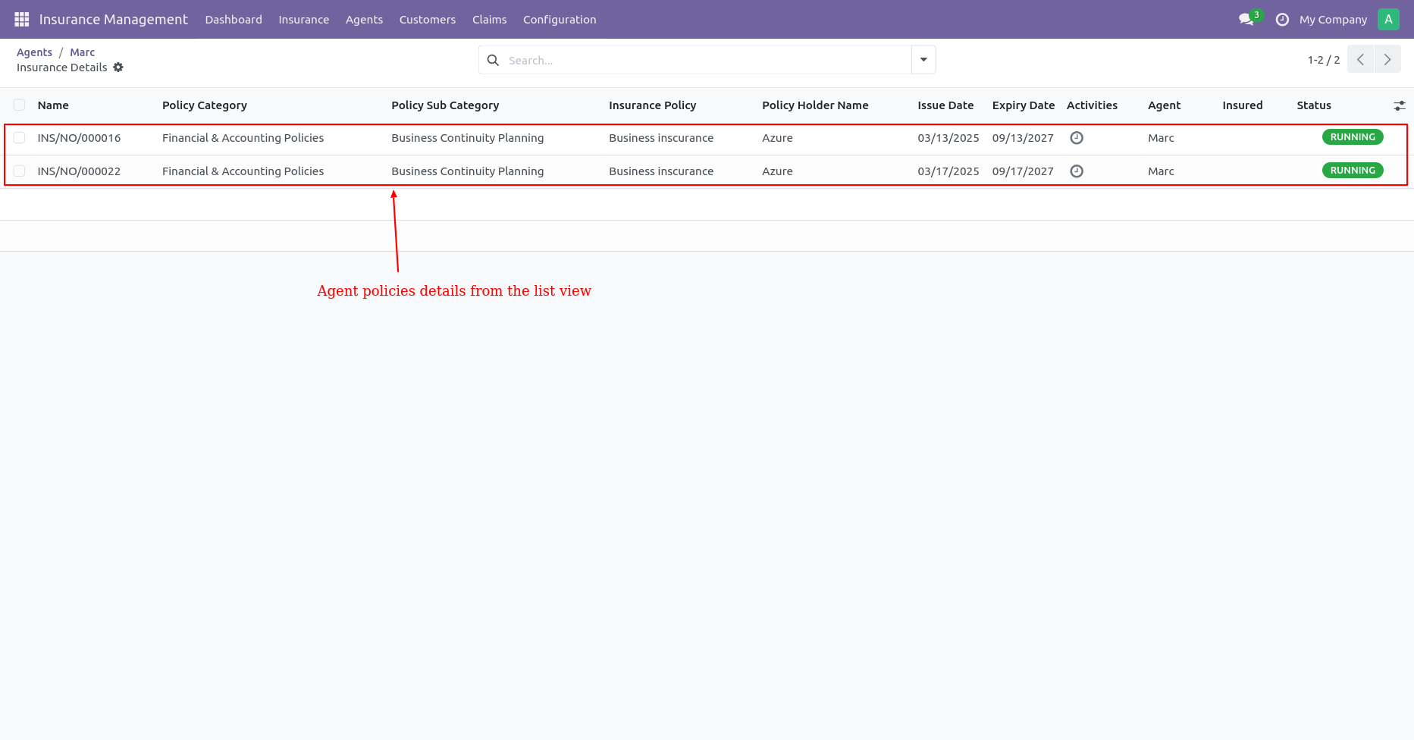The height and width of the screenshot is (740, 1414).
Task: Sort by Expiry Date column header
Action: 1024,105
